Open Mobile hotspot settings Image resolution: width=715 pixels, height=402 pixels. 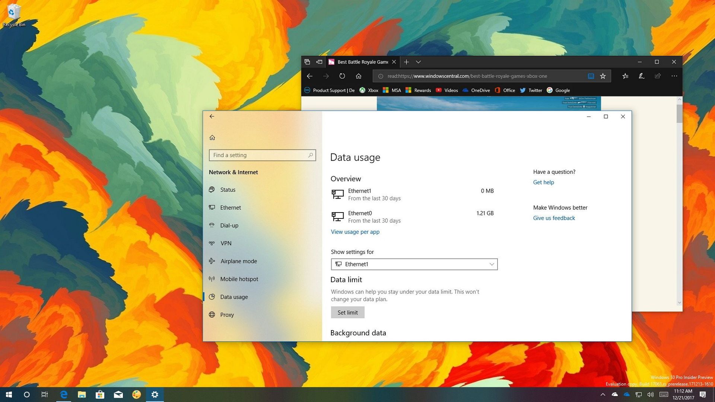239,279
